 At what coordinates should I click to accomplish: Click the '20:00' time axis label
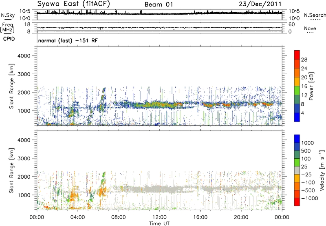(x=241, y=217)
